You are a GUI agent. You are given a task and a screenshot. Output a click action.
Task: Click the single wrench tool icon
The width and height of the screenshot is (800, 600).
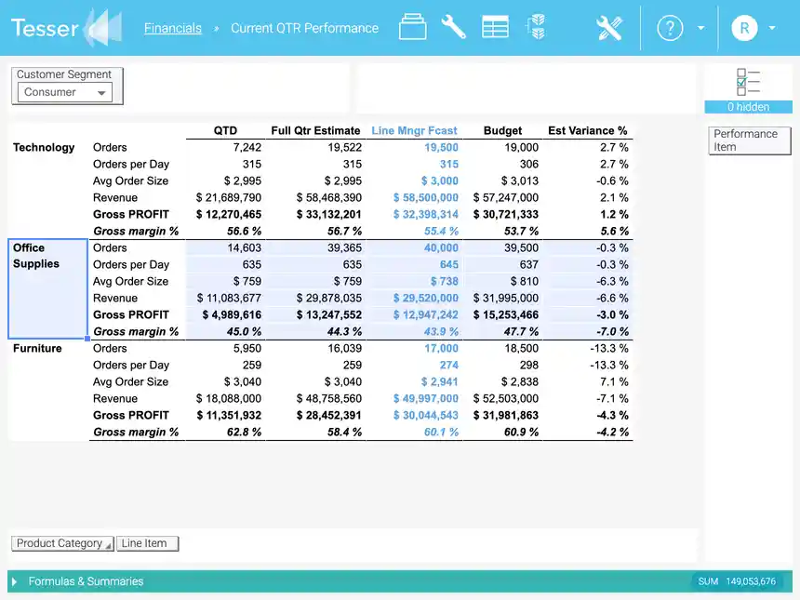[453, 27]
